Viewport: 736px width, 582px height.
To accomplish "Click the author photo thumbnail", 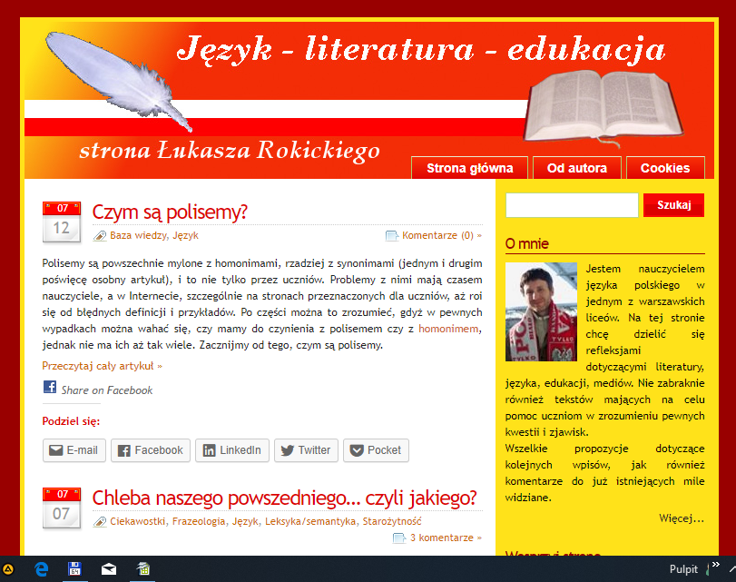I will [541, 311].
